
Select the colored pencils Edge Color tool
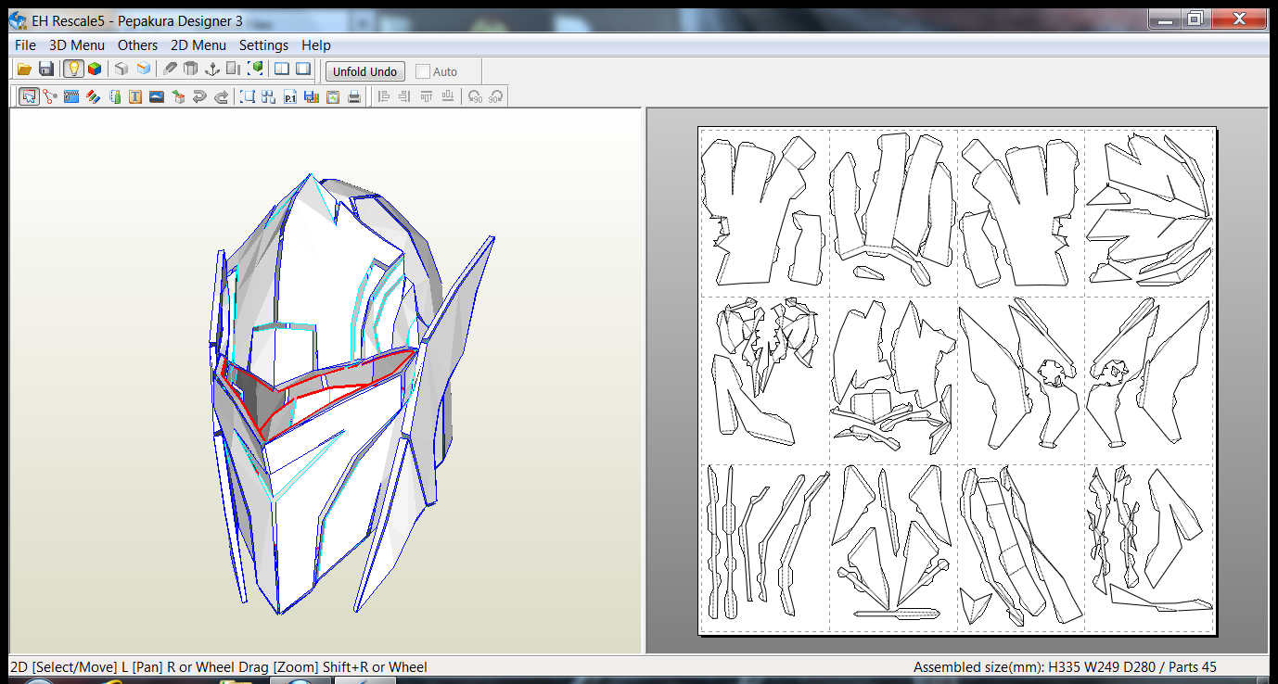(x=93, y=96)
